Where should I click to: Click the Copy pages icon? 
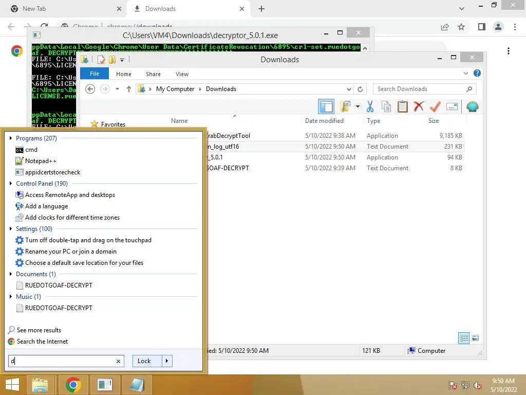coord(386,107)
